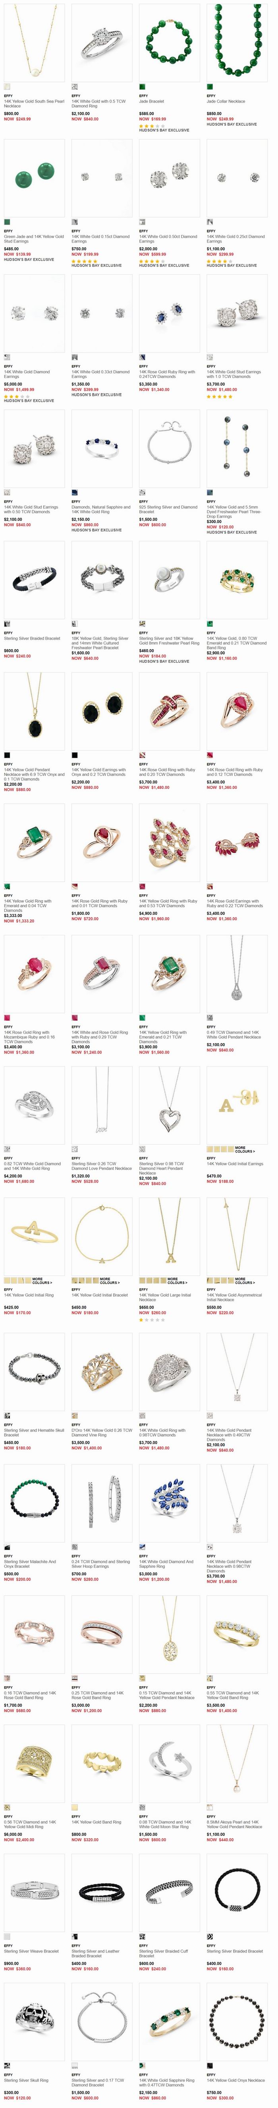Select the Diamond Love Pendant Necklace image

pyautogui.click(x=101, y=1105)
